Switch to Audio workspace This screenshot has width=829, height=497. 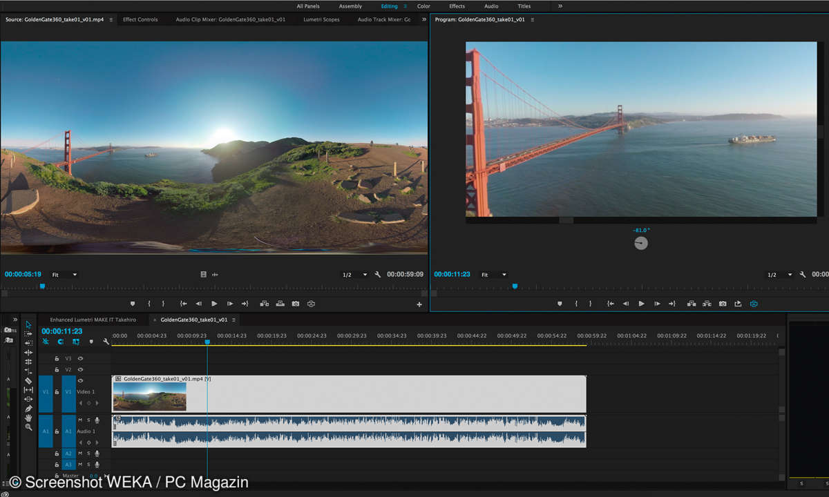(491, 6)
